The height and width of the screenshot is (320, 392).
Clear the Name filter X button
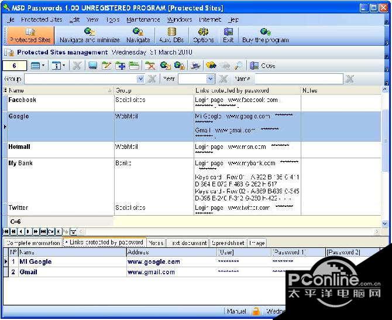349,79
